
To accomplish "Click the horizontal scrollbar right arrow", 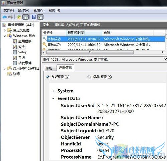I will pyautogui.click(x=163, y=52).
